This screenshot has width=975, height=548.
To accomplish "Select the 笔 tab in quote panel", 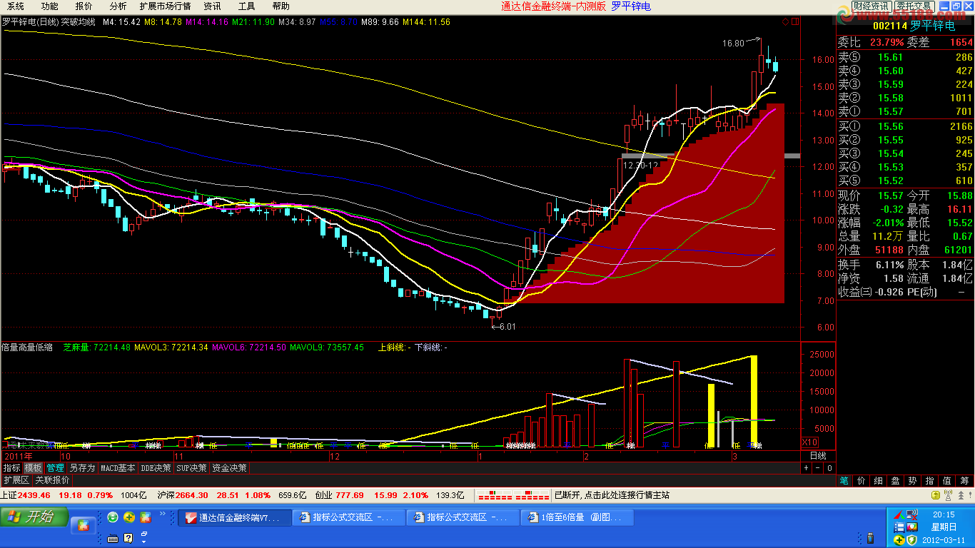I will (844, 481).
